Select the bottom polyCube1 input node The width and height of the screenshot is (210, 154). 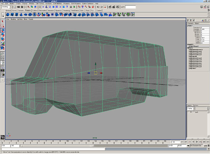[x=192, y=69]
